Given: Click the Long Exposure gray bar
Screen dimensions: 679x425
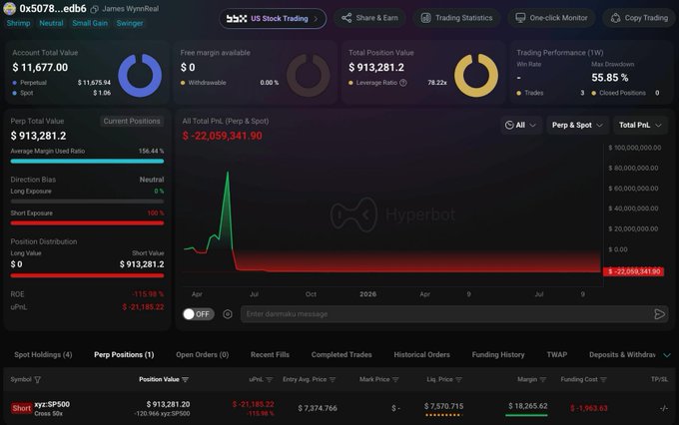Looking at the screenshot, I should pyautogui.click(x=87, y=202).
